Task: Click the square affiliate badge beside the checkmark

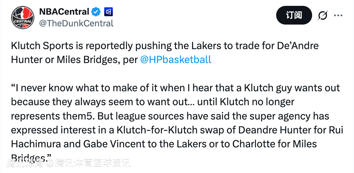Action: click(108, 12)
